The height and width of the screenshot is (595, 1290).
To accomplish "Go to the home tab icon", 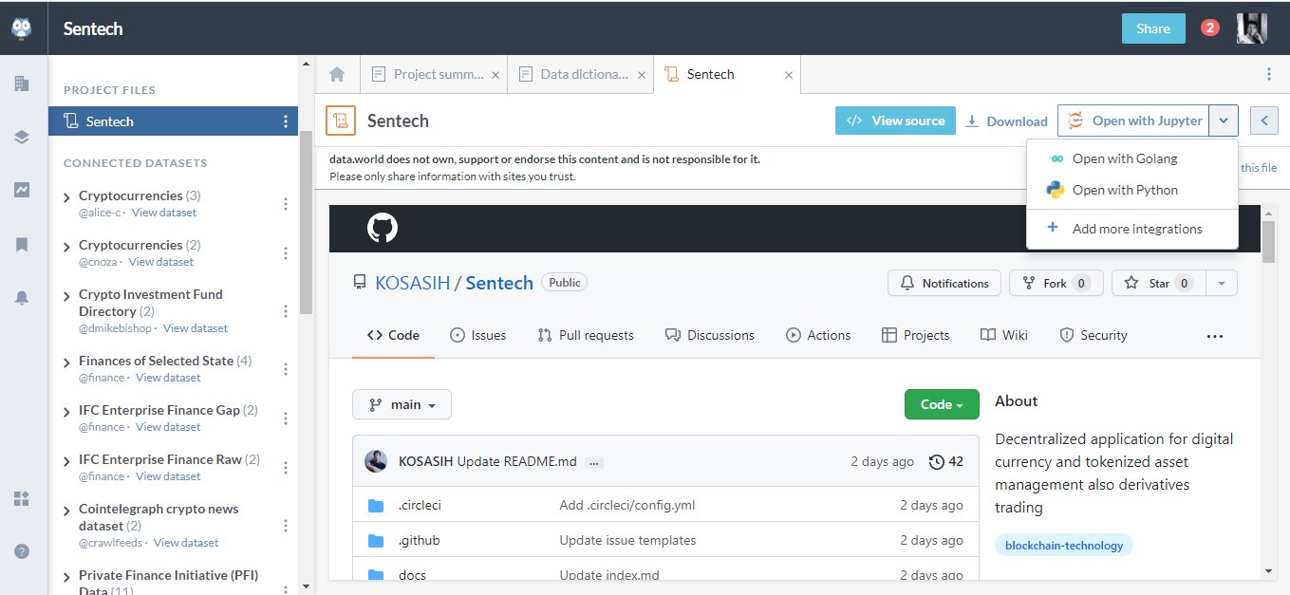I will tap(337, 74).
